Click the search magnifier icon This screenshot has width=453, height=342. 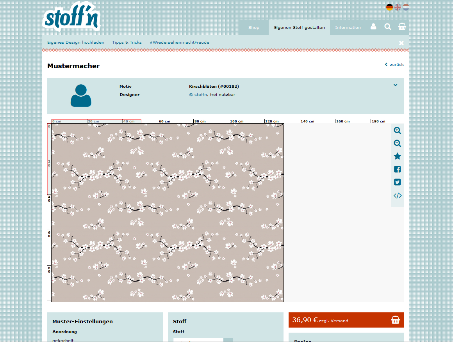coord(387,27)
